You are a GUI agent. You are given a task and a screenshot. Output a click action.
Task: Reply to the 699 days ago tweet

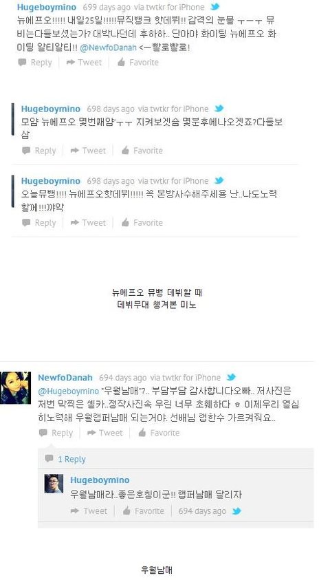coord(35,63)
